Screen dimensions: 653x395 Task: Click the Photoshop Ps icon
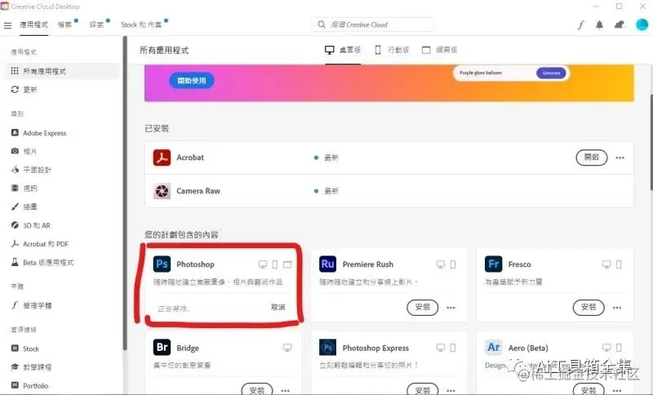[162, 264]
